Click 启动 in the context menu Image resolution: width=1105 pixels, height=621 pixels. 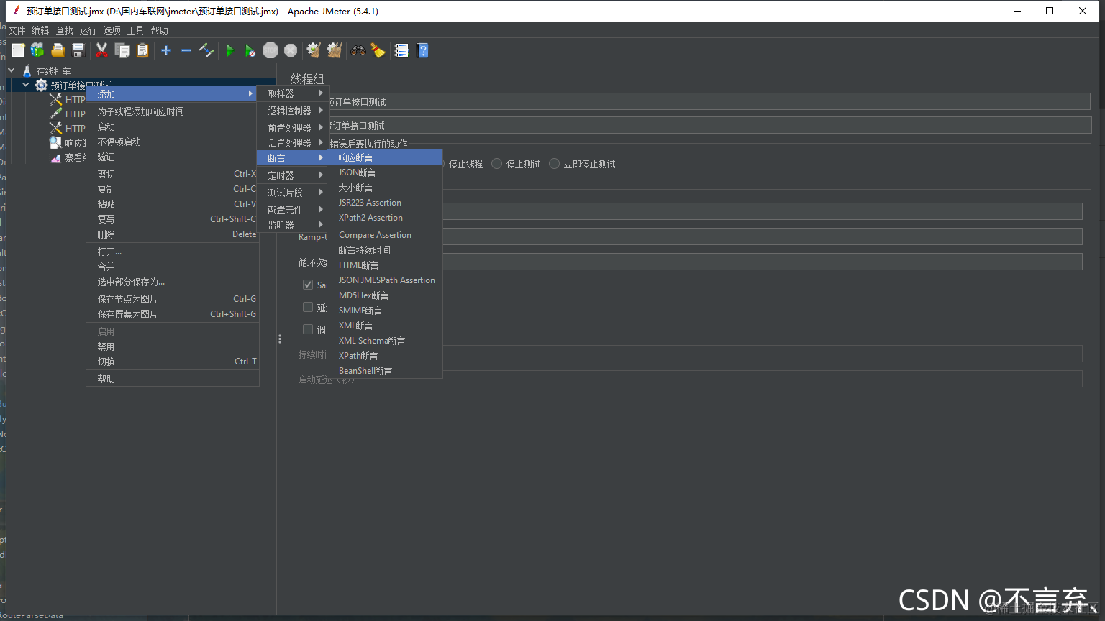pos(173,126)
